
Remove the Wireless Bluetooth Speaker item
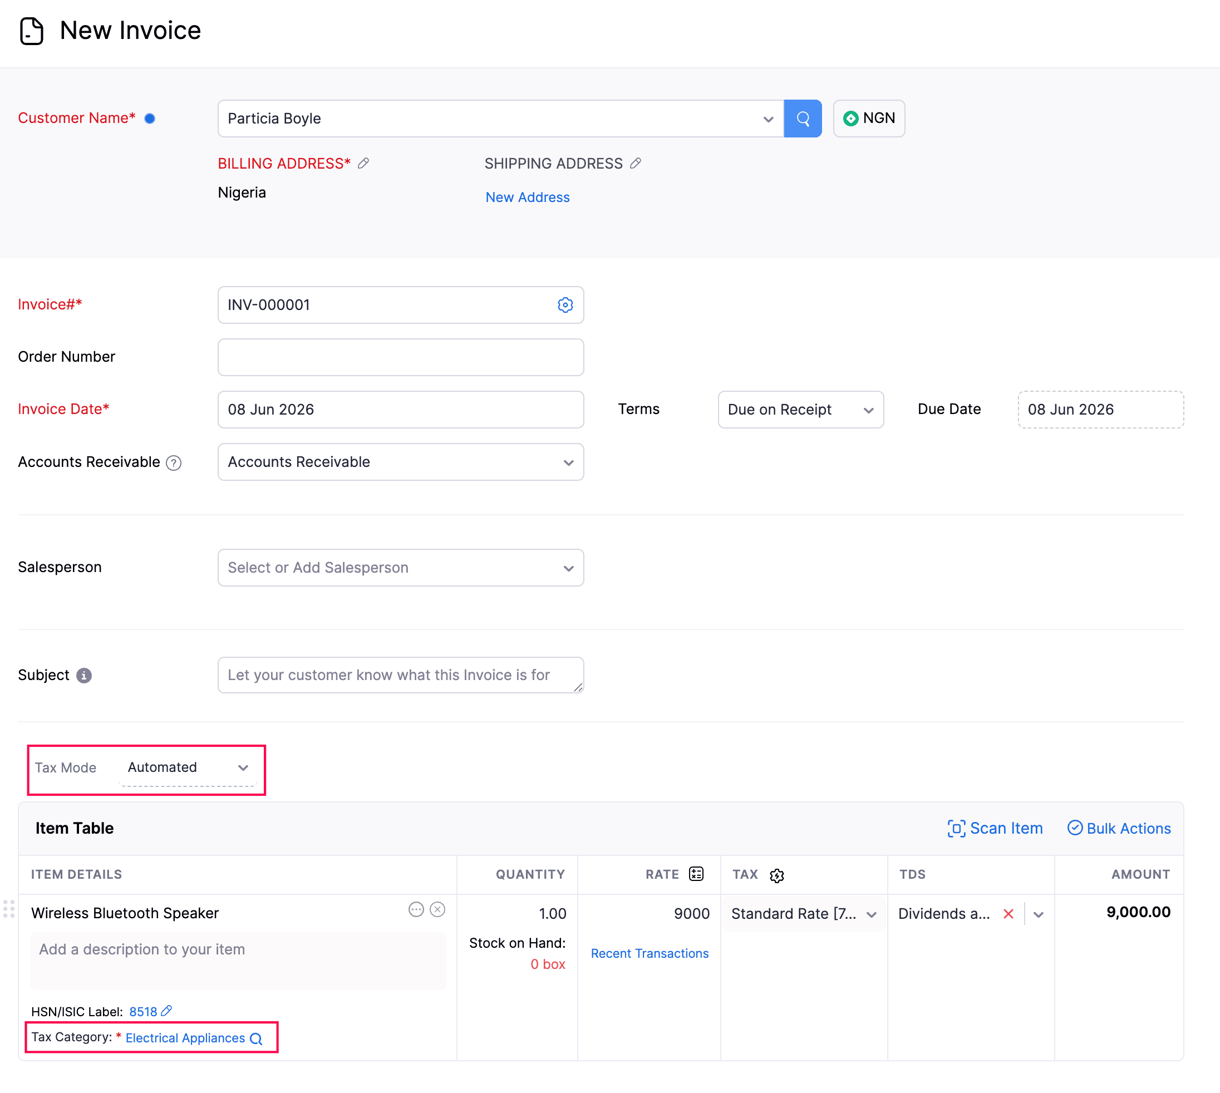[x=438, y=910]
